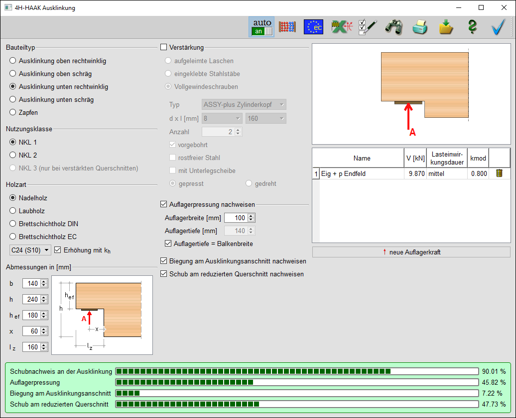Screen dimensions: 516x418
Task: Open the Eurocode EC settings icon
Action: (x=314, y=27)
